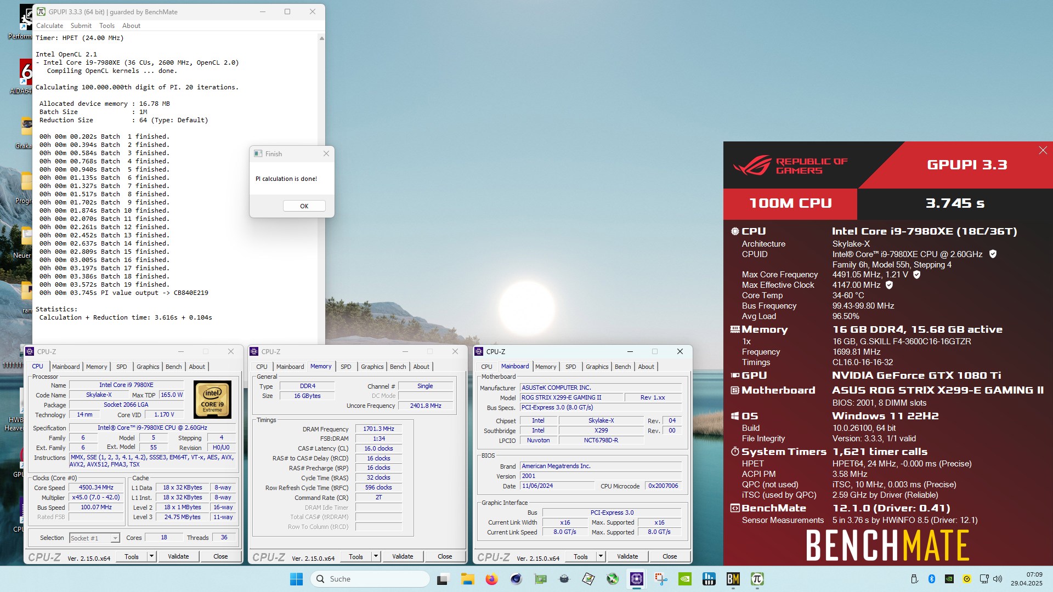Open the NVIDIA app taskbar icon
This screenshot has height=592, width=1053.
[x=685, y=579]
